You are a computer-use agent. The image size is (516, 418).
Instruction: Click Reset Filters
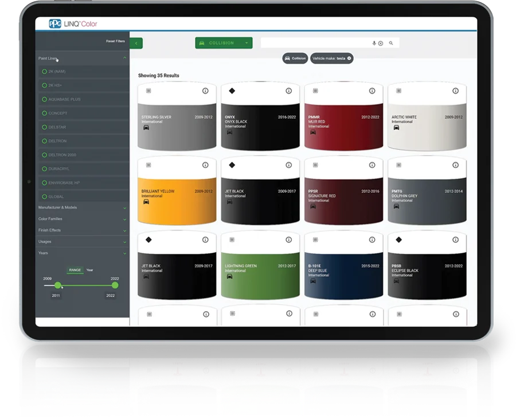pos(115,41)
